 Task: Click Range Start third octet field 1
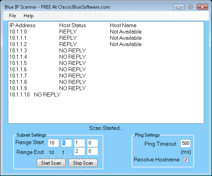(x=79, y=143)
